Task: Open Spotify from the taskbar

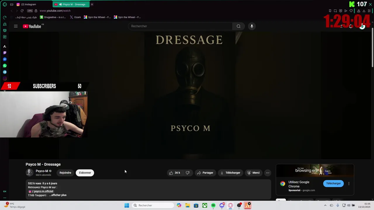Action: [x=213, y=205]
